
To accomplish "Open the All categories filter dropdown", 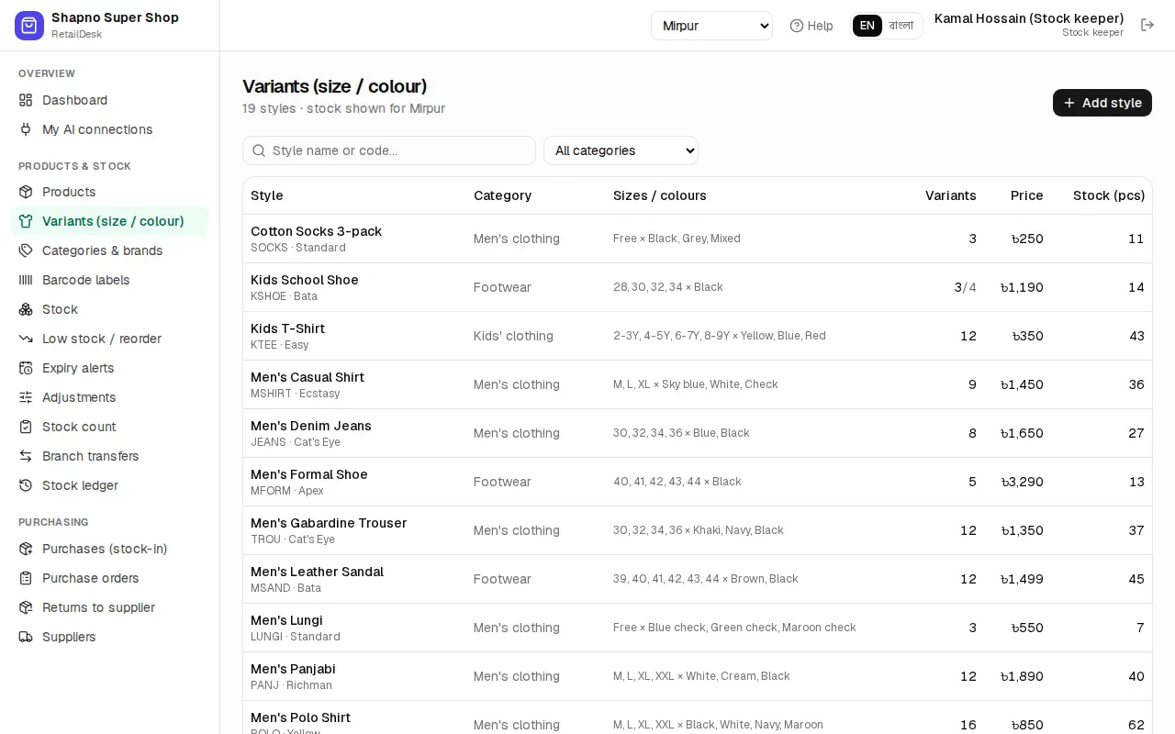I will 621,150.
